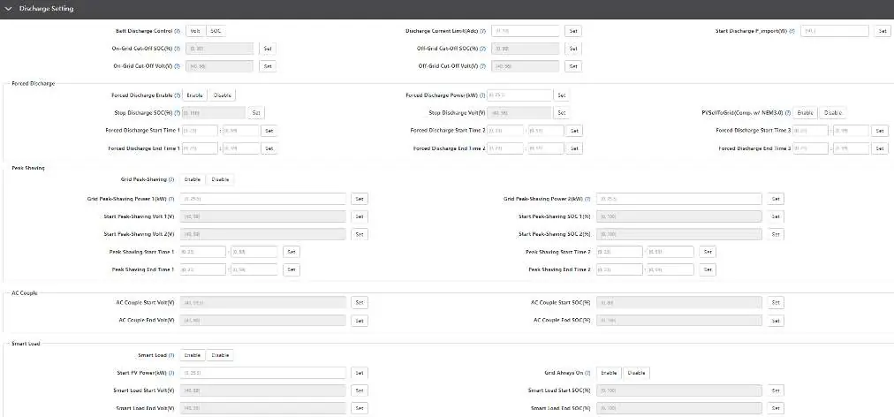The height and width of the screenshot is (417, 894).
Task: Open help icon for Off-Grid Cut-Off Volt(V)
Action: click(483, 67)
